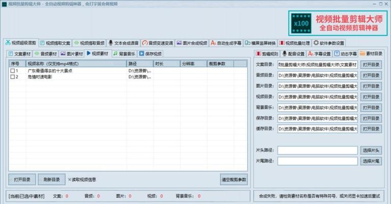
Task: Click the 刷新目录 button
Action: tap(51, 180)
